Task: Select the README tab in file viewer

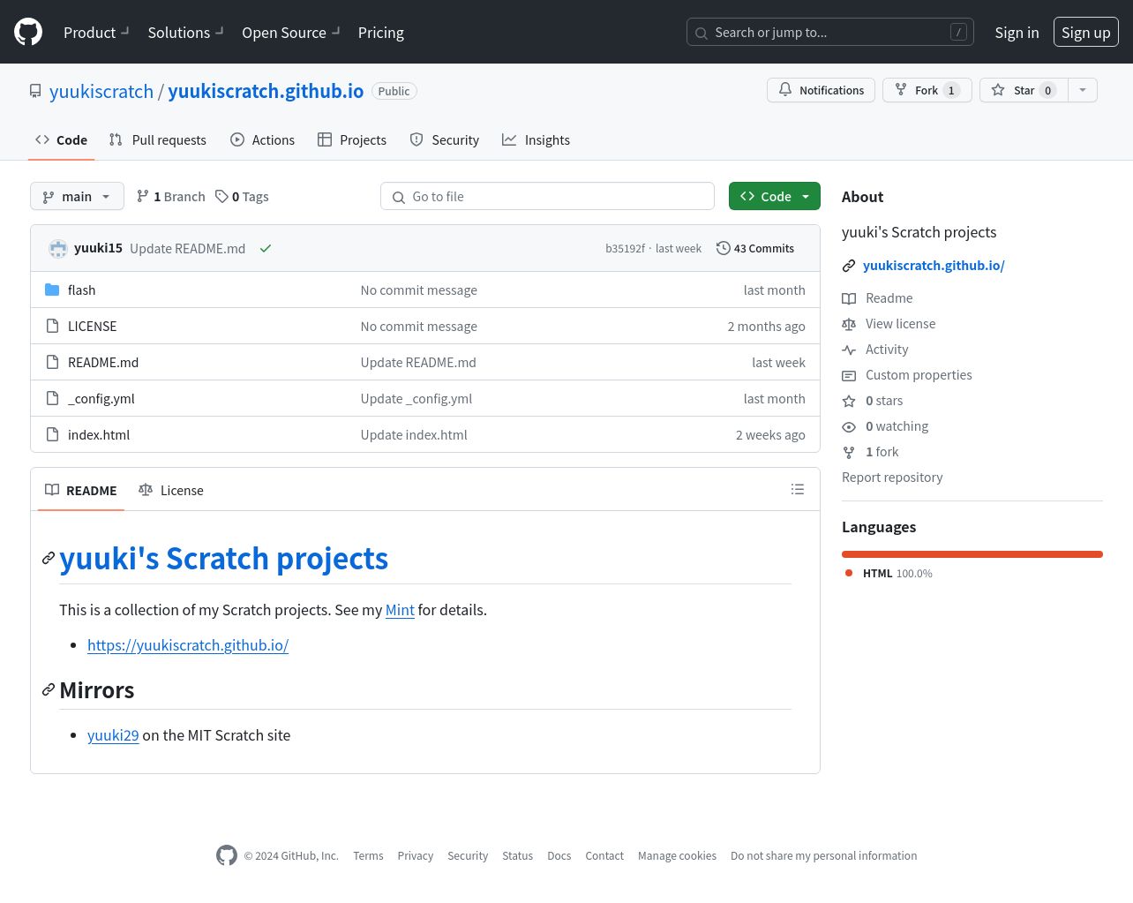Action: [x=81, y=490]
